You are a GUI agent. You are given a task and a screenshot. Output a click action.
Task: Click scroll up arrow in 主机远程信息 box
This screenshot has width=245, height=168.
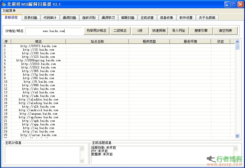pyautogui.click(x=235, y=148)
